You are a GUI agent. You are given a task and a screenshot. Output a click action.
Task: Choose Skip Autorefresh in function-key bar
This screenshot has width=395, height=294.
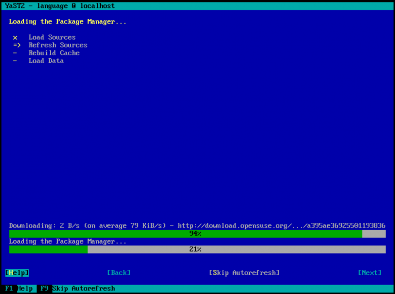(x=83, y=289)
